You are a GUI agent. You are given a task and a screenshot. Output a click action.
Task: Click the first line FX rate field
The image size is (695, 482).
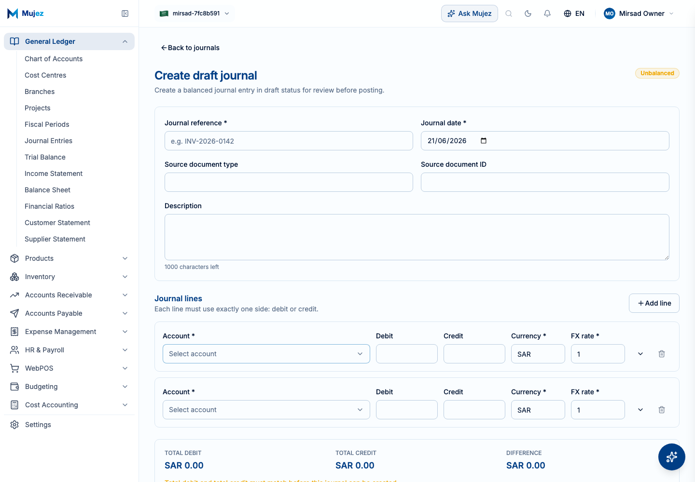(598, 354)
